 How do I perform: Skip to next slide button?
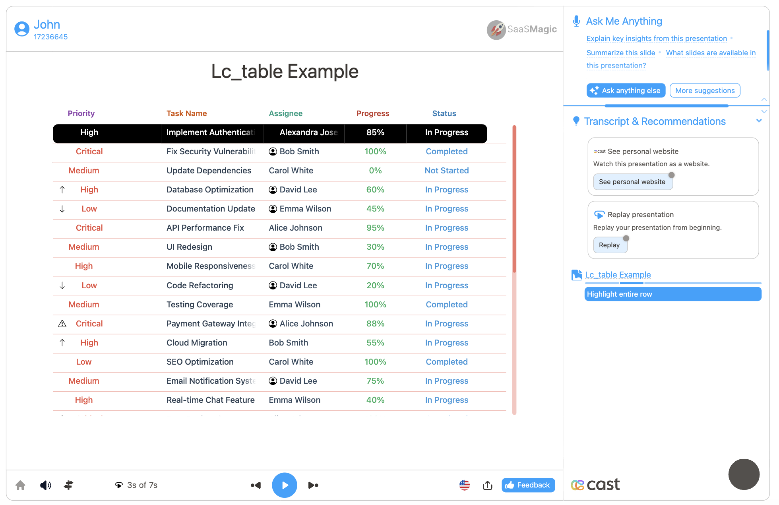tap(313, 485)
